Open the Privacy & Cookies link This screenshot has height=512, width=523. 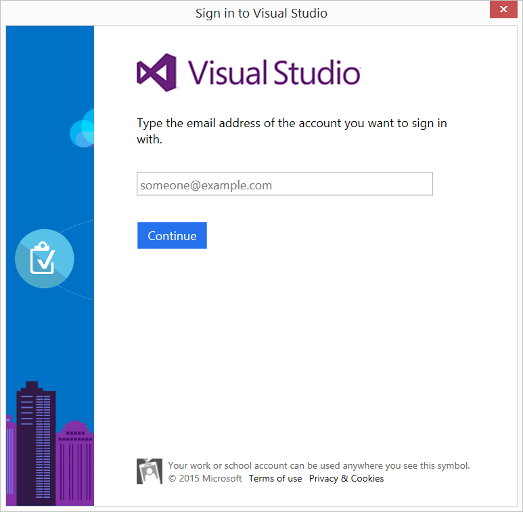point(346,478)
